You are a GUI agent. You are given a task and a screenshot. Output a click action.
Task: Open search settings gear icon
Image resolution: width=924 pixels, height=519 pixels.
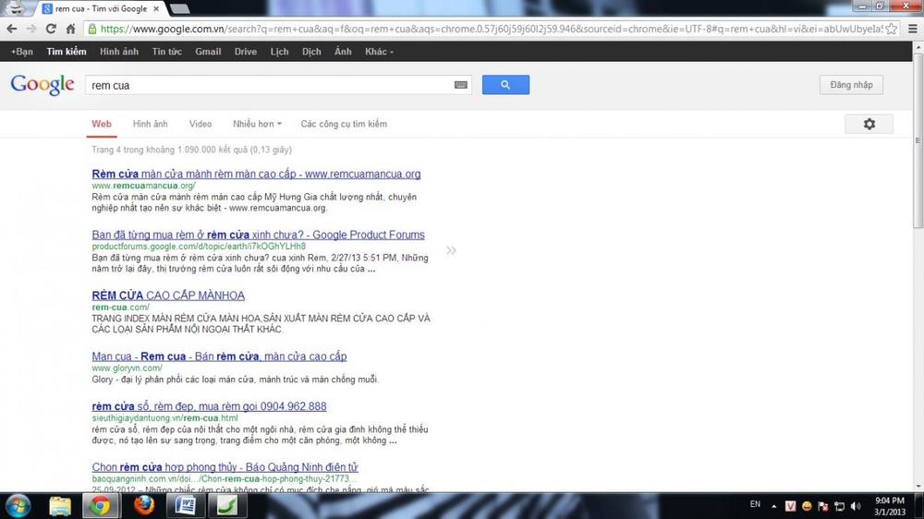click(x=869, y=124)
